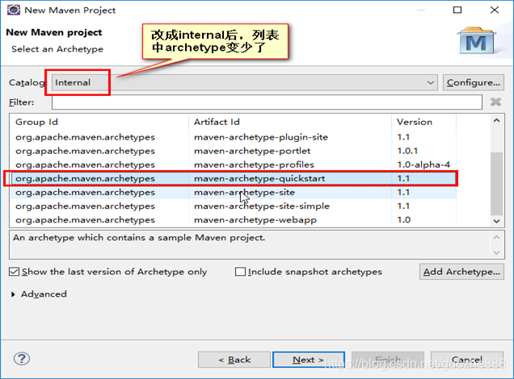Select maven-archetype-site row
514x379 pixels.
pyautogui.click(x=233, y=192)
